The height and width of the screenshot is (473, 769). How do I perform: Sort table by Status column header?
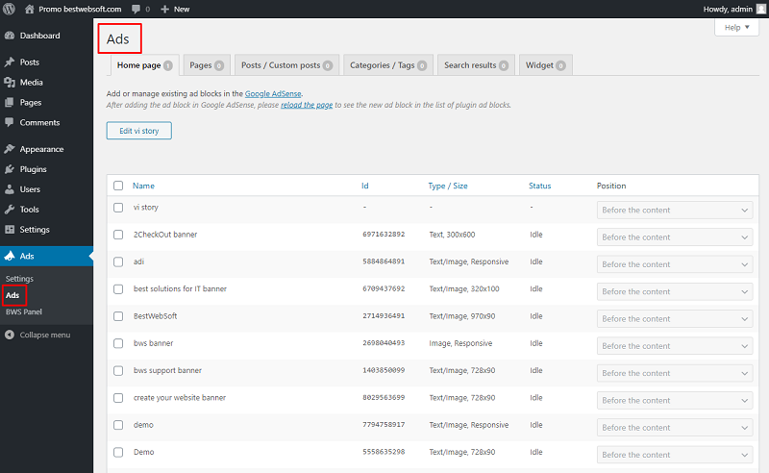539,186
